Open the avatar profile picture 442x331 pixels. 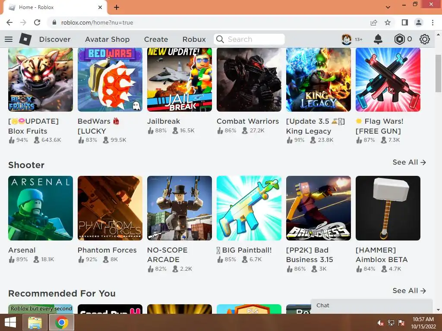347,39
